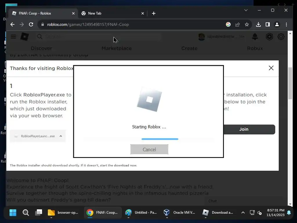
Task: Reload the Roblox page
Action: coord(31,24)
